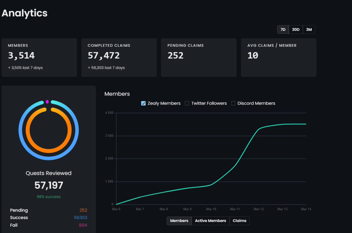Click the active 7D range button
This screenshot has width=352, height=233.
[283, 29]
